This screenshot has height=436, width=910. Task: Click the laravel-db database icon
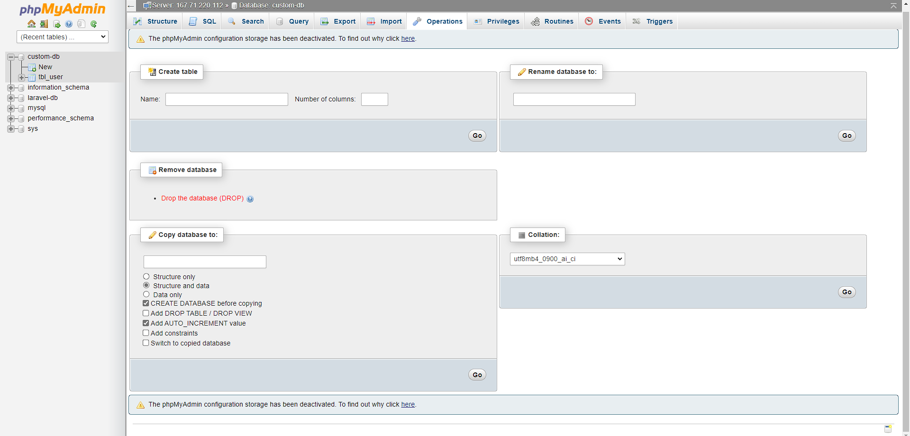pyautogui.click(x=21, y=98)
